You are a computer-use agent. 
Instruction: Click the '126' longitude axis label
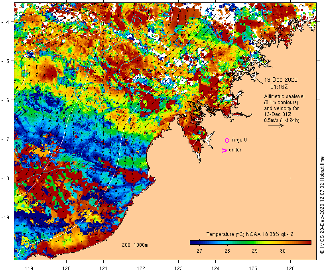pos(290,268)
